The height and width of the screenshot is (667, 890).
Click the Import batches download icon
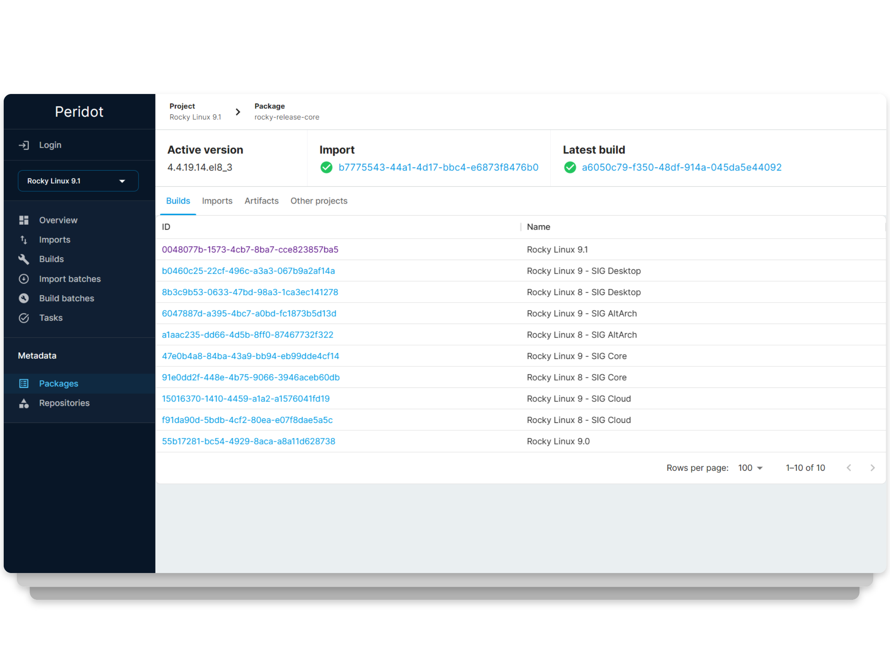[x=24, y=279]
